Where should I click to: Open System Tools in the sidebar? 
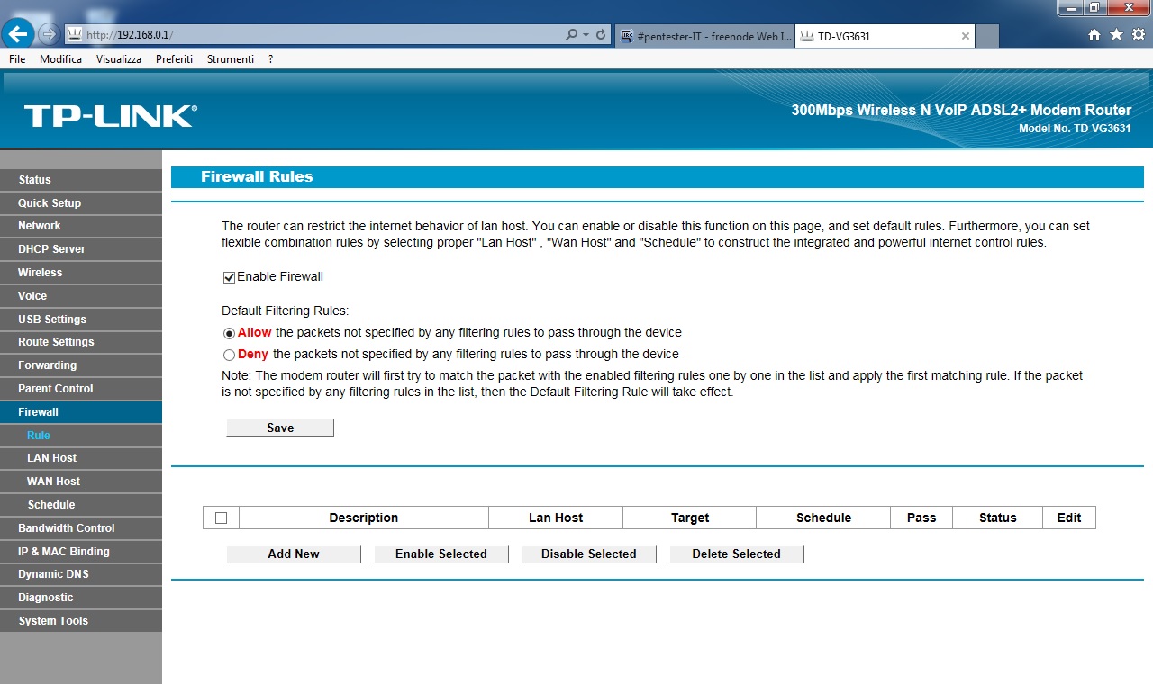tap(81, 621)
